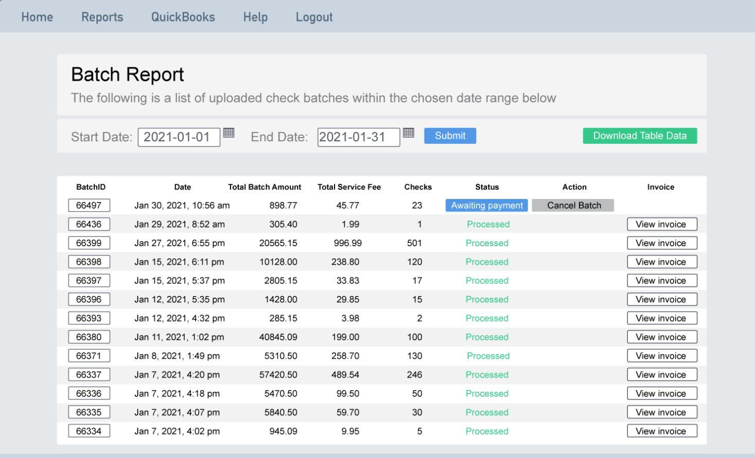Click the Start Date input field
The image size is (755, 458).
click(x=179, y=136)
